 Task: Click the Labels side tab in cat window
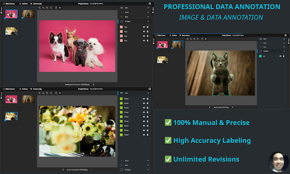(288, 41)
